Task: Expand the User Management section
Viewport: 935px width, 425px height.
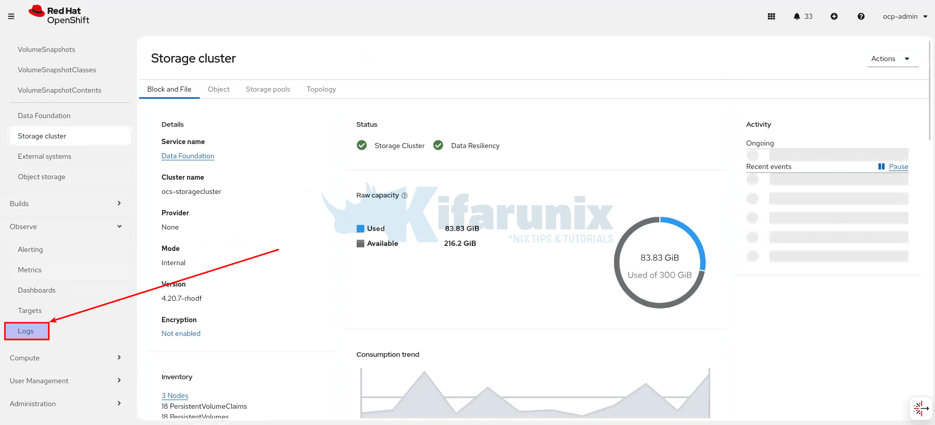Action: pyautogui.click(x=65, y=381)
